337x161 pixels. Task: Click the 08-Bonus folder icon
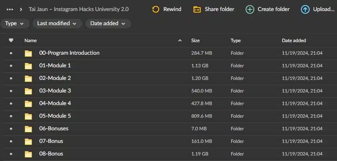28,154
